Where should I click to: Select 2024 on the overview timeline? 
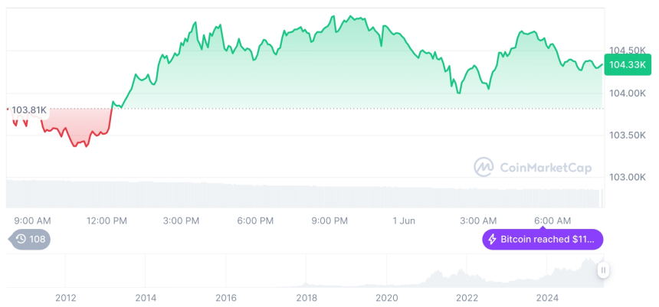tap(547, 298)
